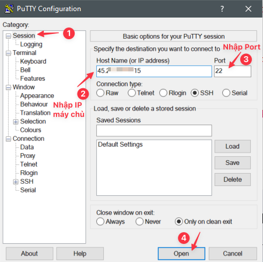Open the Bell settings category

[x=25, y=70]
